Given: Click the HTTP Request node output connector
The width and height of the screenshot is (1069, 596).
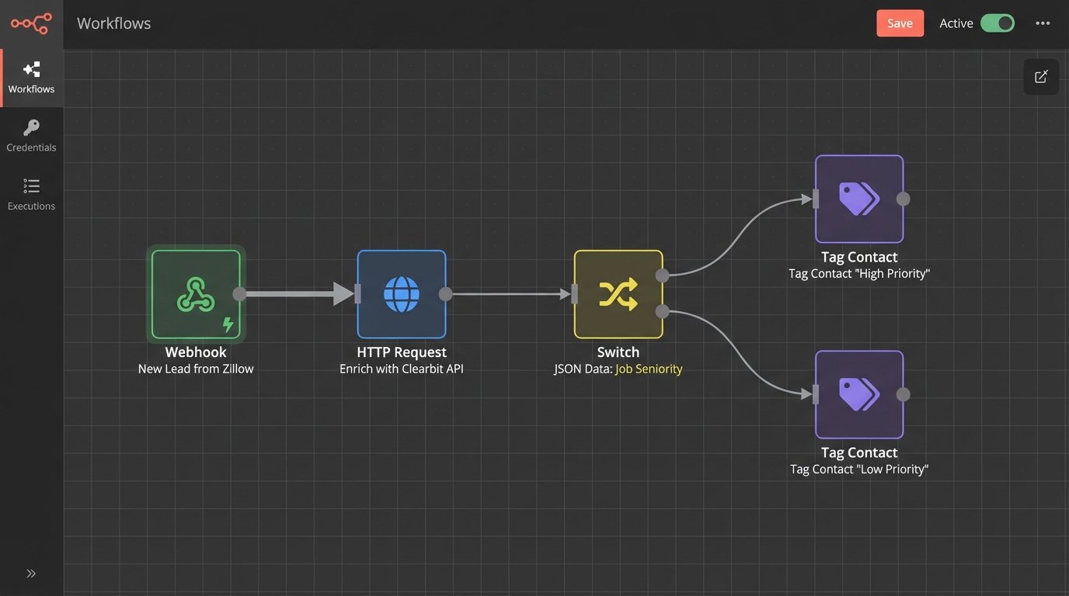Looking at the screenshot, I should click(445, 294).
